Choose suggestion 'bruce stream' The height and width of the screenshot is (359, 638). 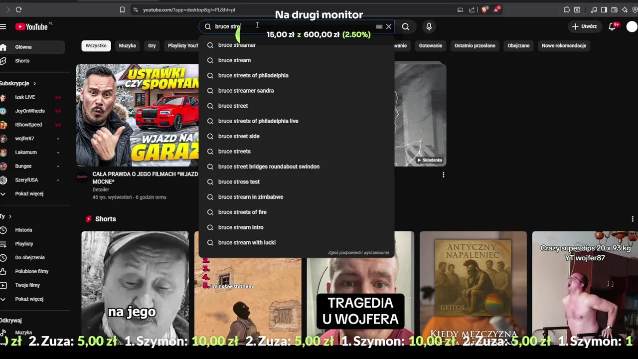point(297,60)
